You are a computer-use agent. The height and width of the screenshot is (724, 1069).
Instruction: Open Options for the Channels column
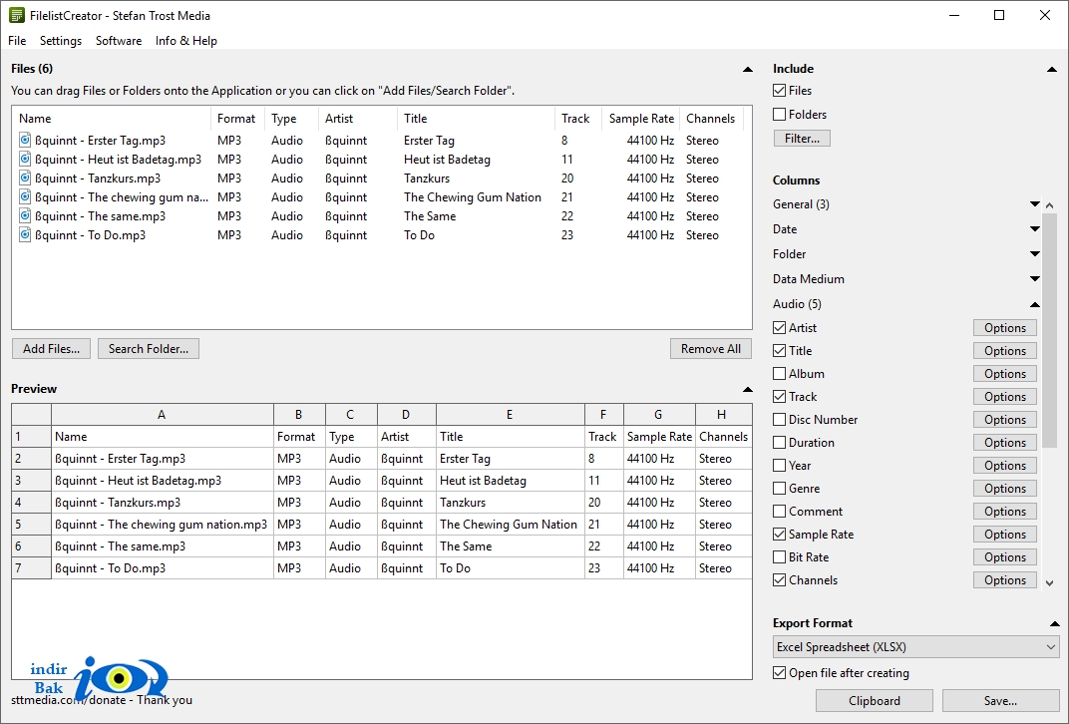point(1005,580)
